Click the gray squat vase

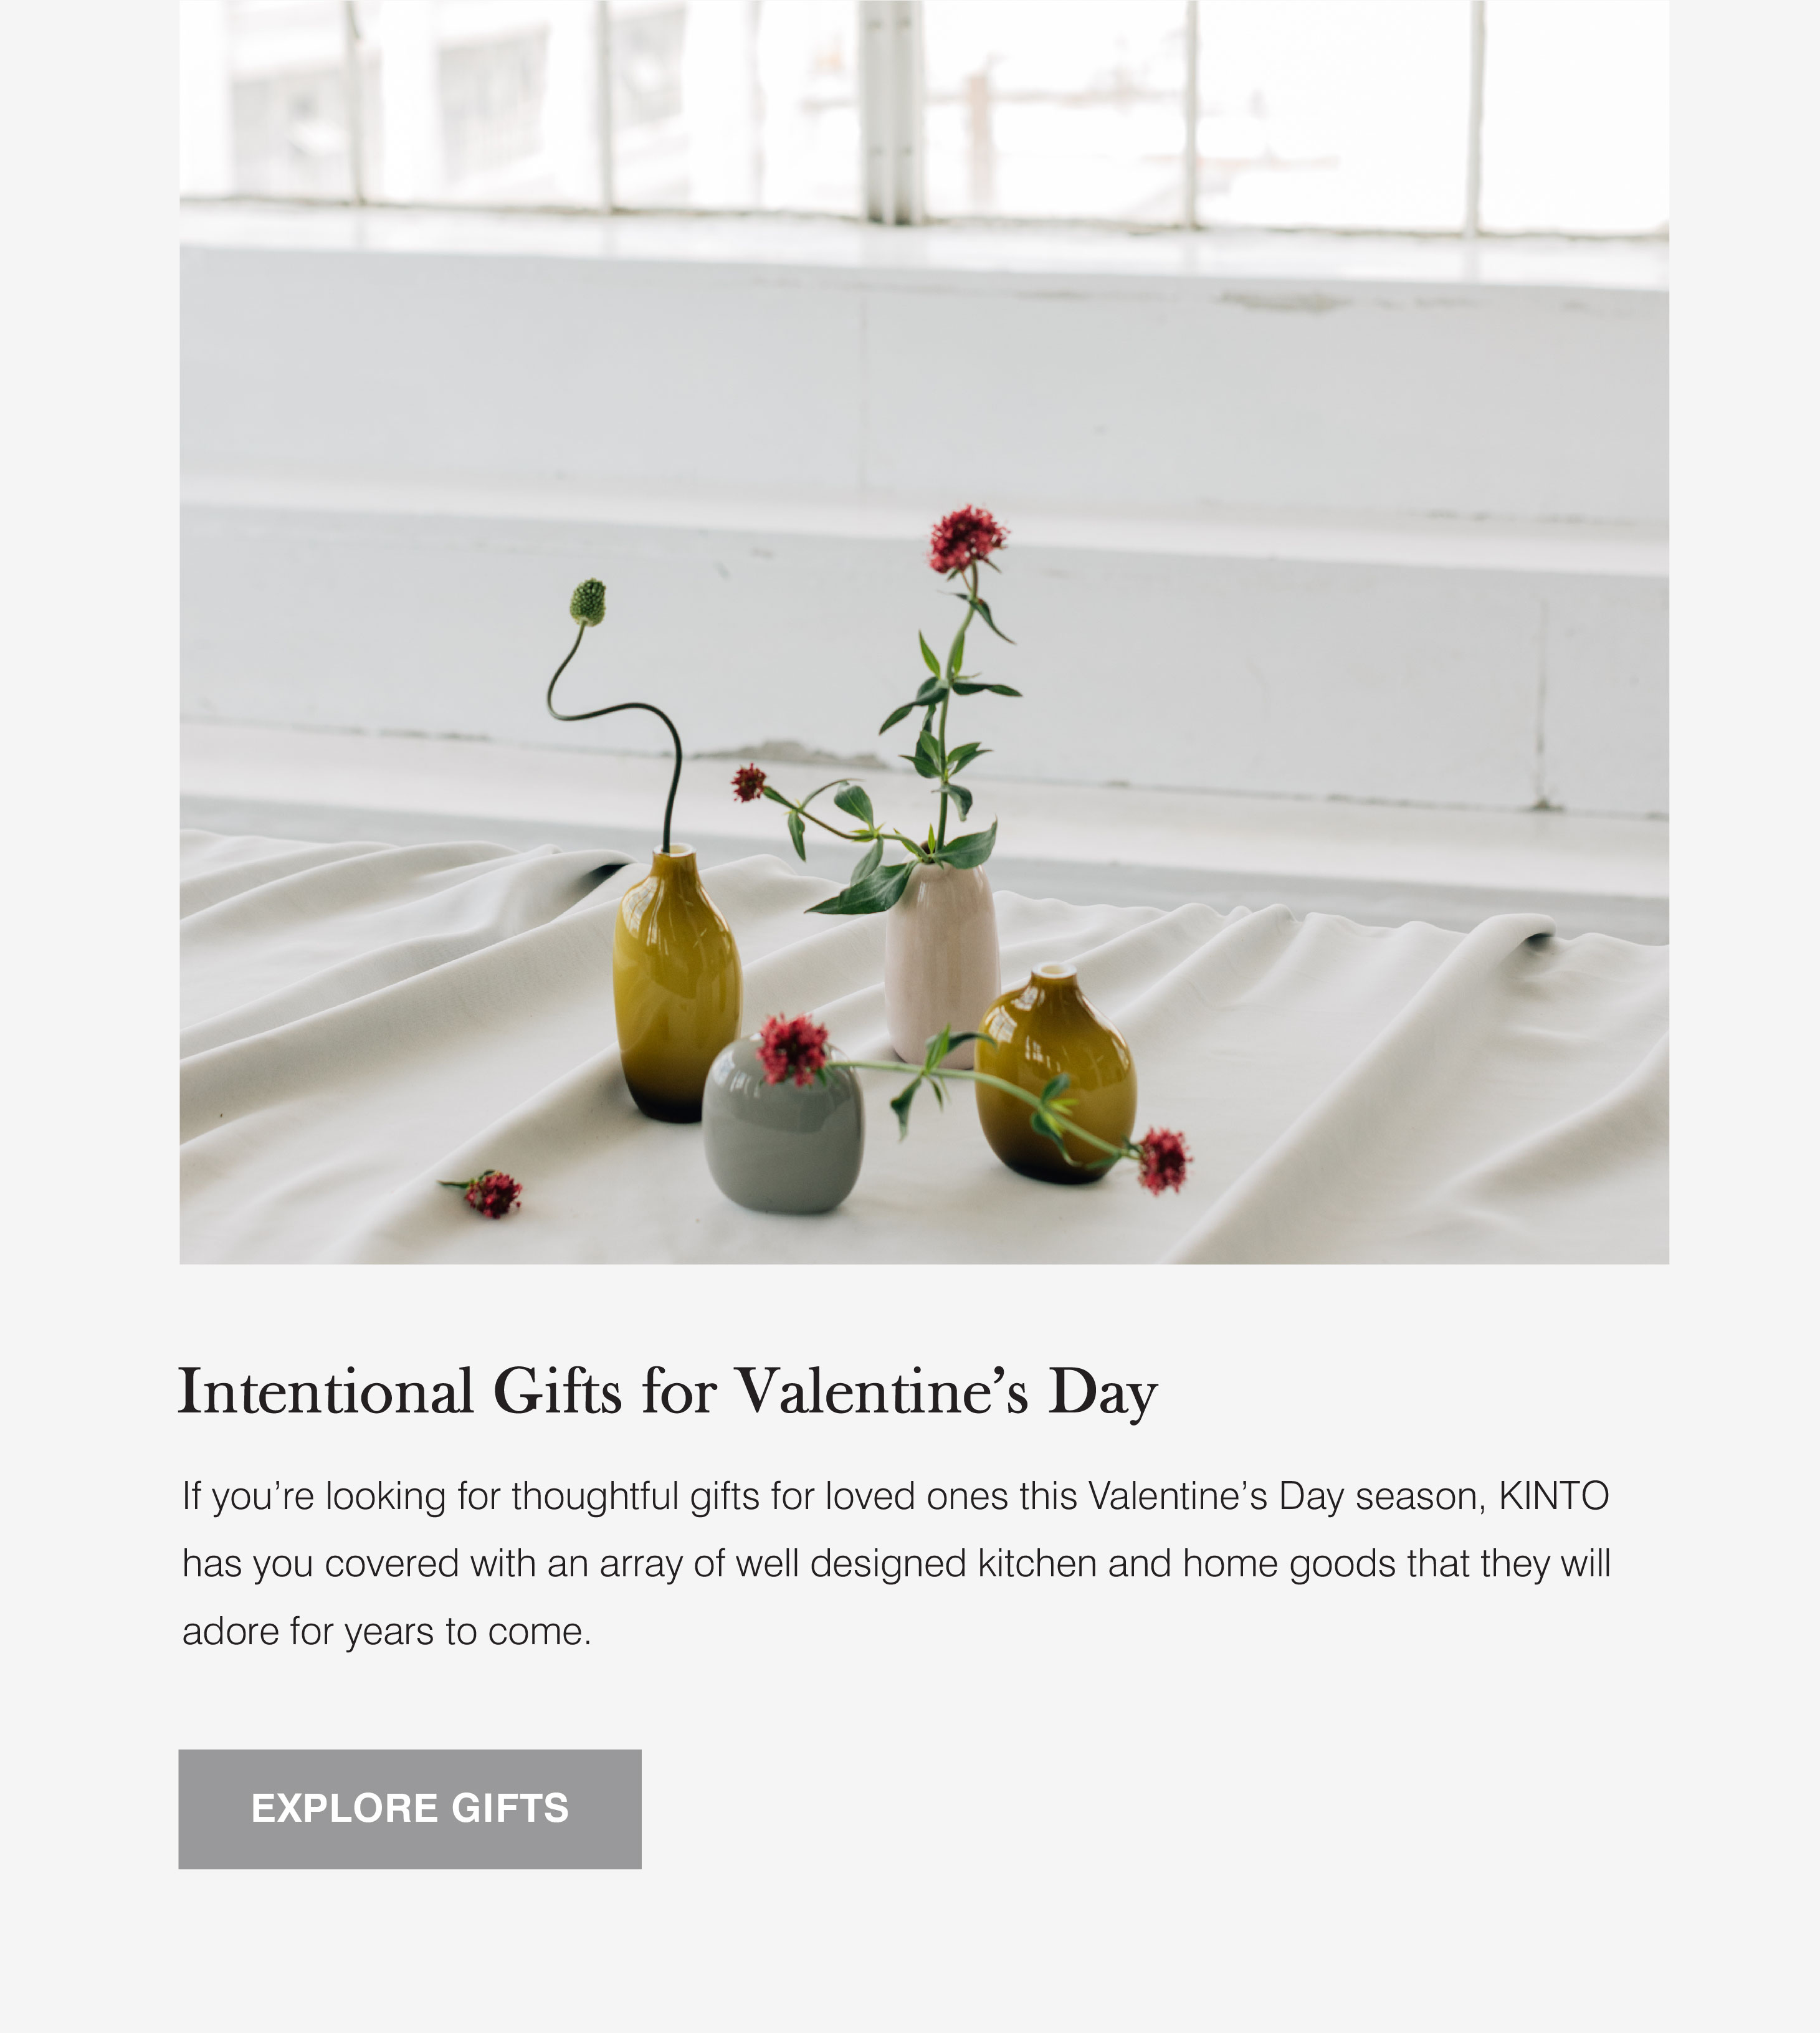pyautogui.click(x=782, y=1127)
